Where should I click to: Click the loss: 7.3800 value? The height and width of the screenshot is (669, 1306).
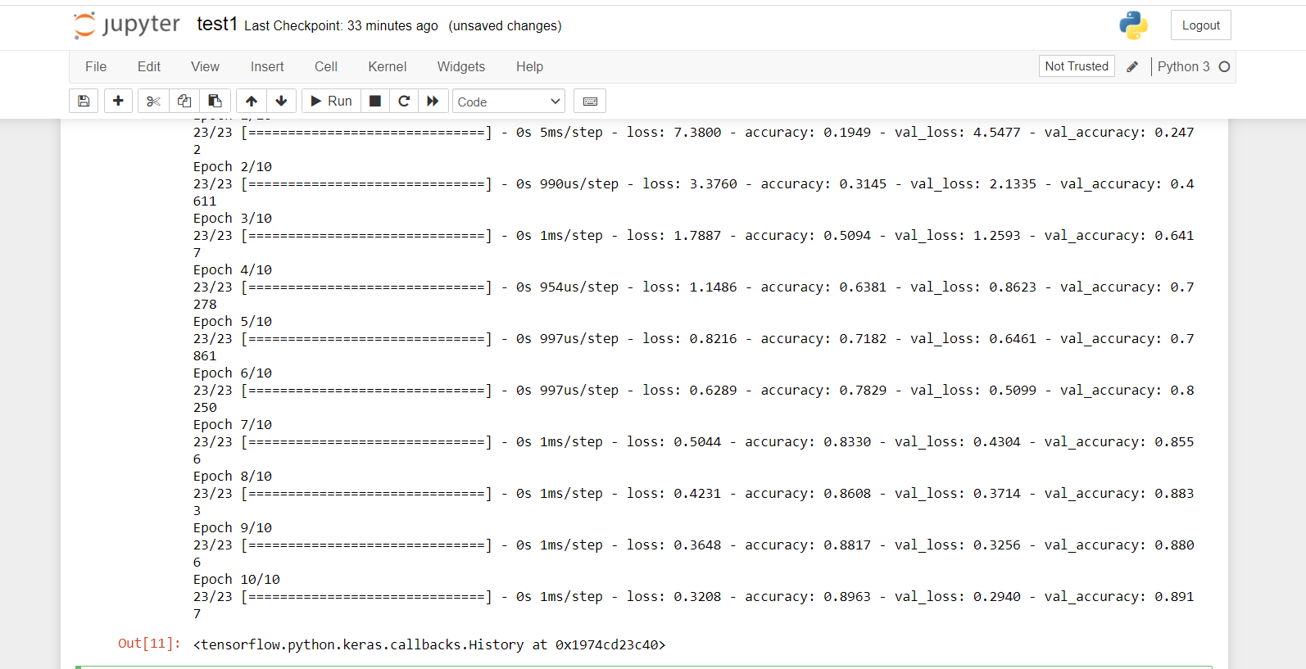(x=674, y=133)
